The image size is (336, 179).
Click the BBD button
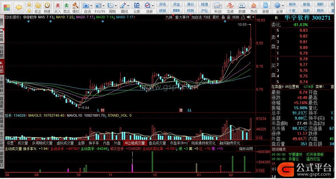(x=176, y=11)
